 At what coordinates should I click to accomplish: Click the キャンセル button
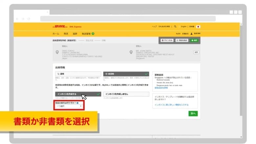click(x=167, y=40)
